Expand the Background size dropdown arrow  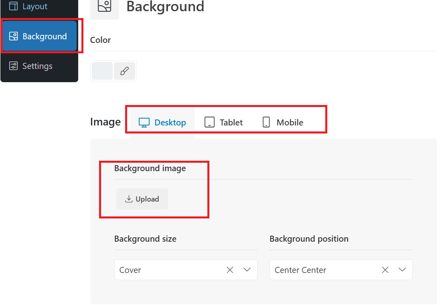click(247, 270)
